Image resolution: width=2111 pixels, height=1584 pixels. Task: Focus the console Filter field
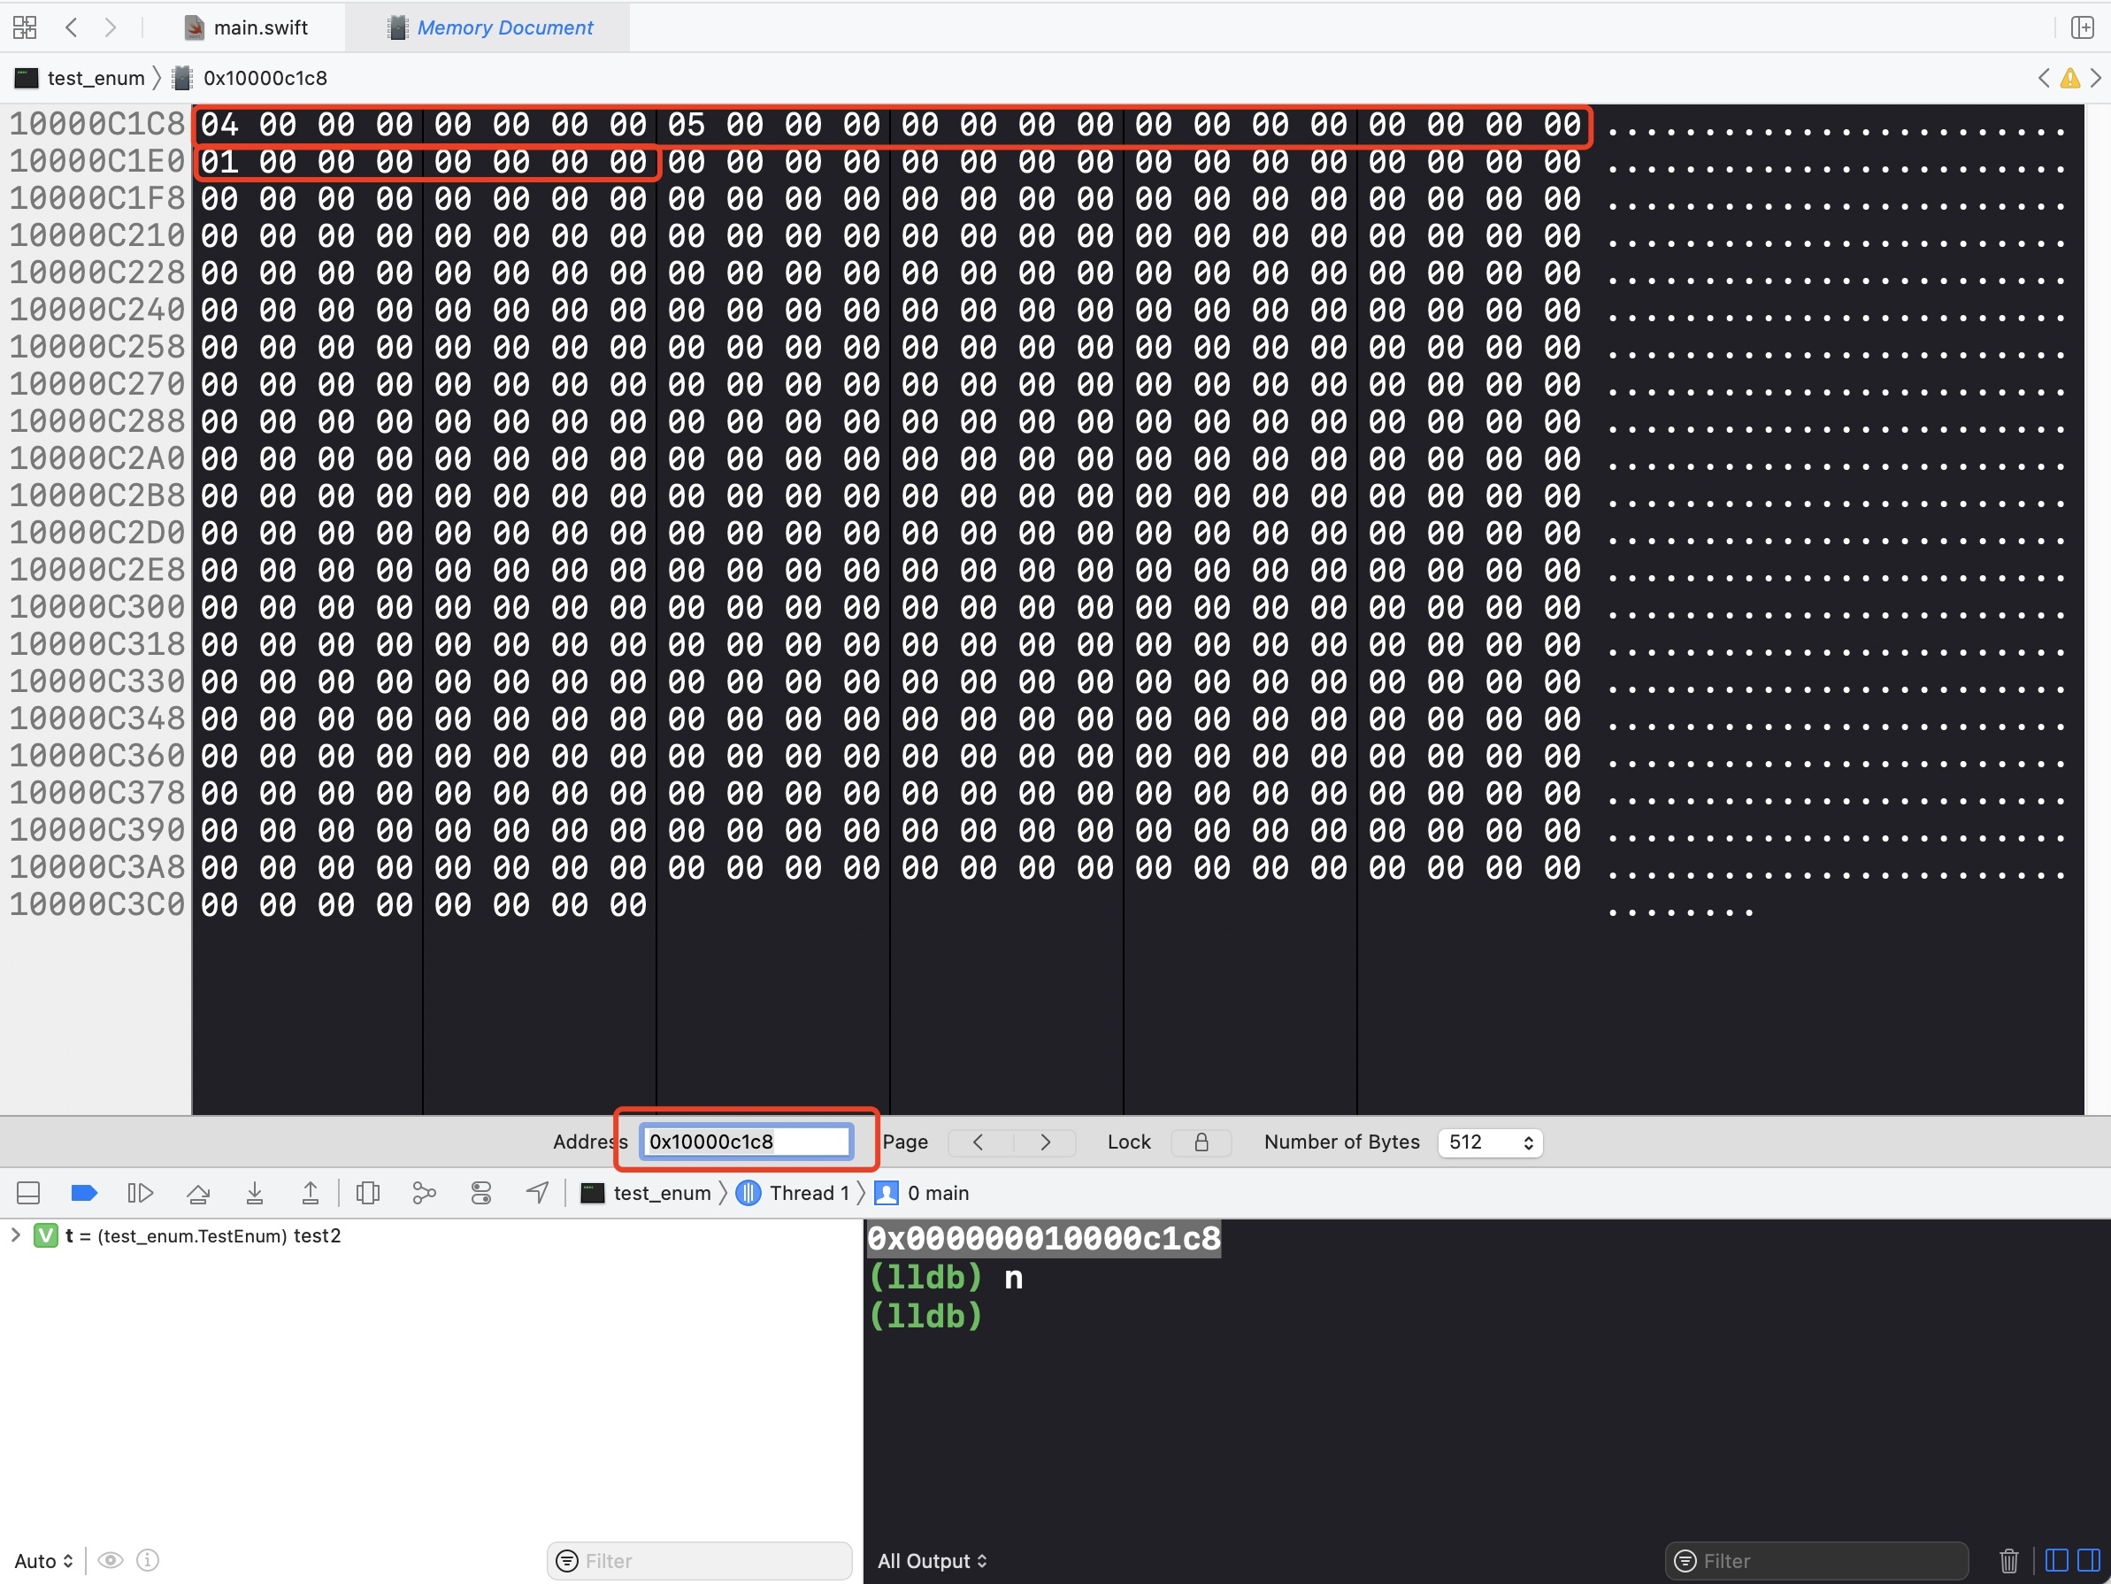1817,1560
